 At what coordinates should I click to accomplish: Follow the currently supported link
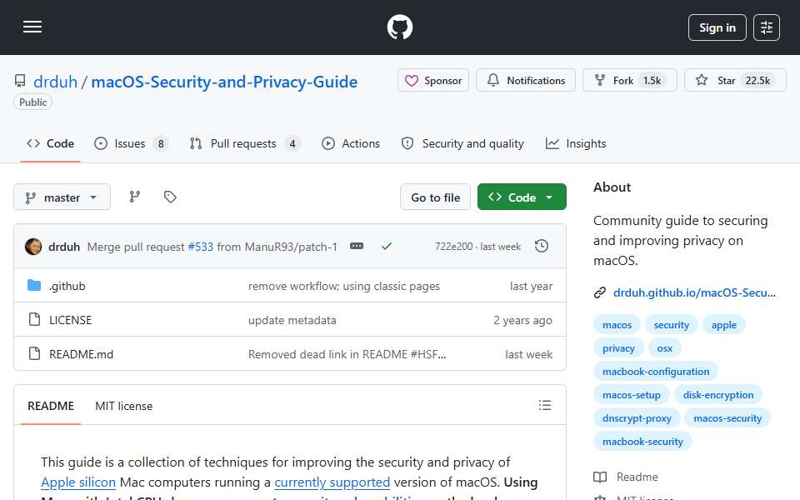click(x=332, y=482)
